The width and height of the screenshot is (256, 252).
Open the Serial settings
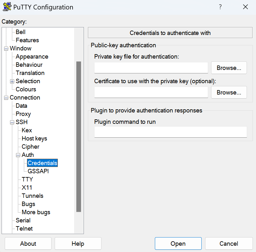pyautogui.click(x=23, y=220)
